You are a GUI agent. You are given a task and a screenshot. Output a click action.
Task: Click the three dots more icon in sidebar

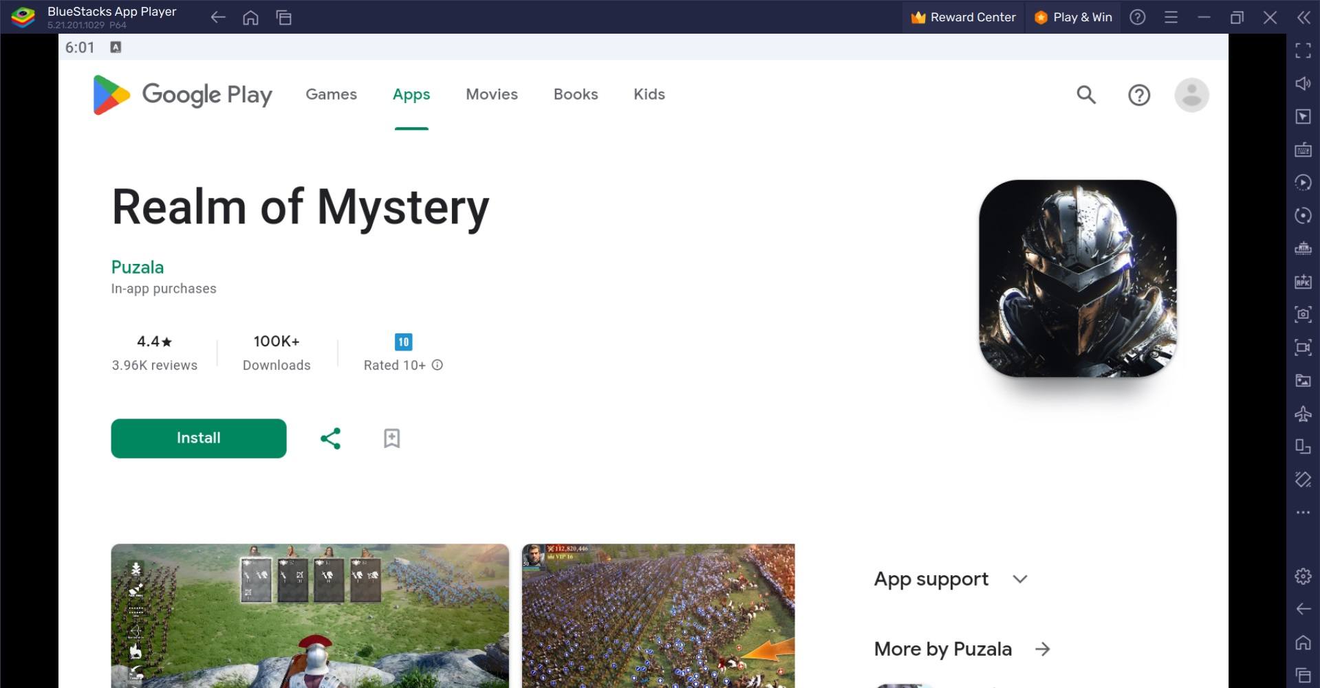(1303, 512)
